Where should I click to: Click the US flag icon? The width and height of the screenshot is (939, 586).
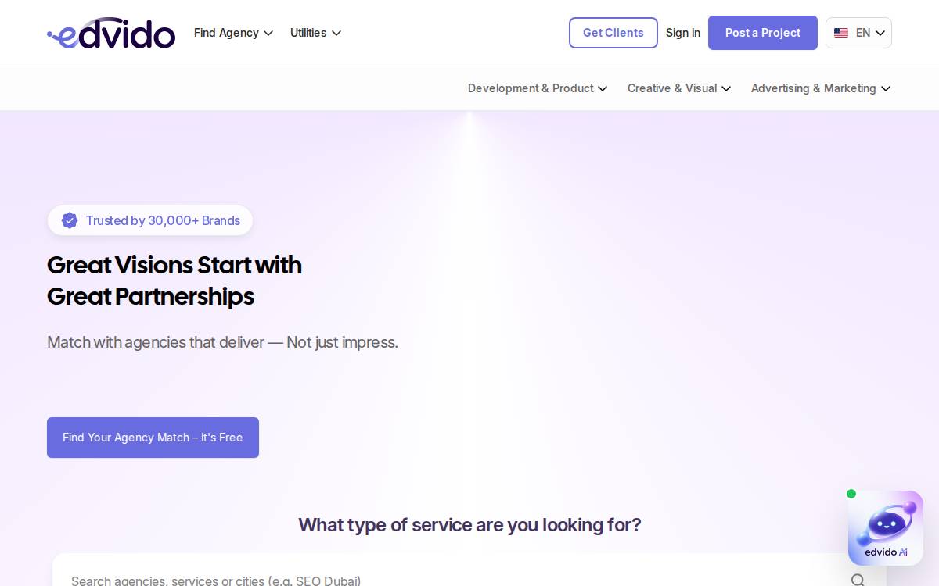[x=841, y=33]
